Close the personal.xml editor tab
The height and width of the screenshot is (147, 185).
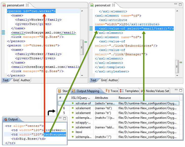[x=28, y=5]
